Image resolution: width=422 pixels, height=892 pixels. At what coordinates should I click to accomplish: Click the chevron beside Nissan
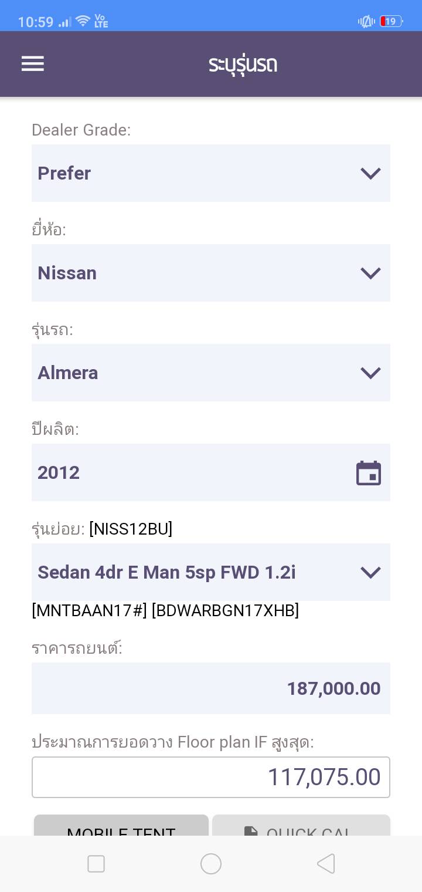[x=370, y=273]
